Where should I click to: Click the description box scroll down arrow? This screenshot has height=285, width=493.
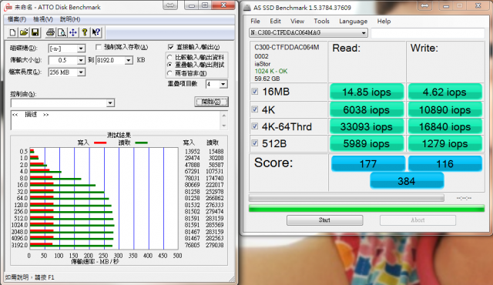pos(224,126)
